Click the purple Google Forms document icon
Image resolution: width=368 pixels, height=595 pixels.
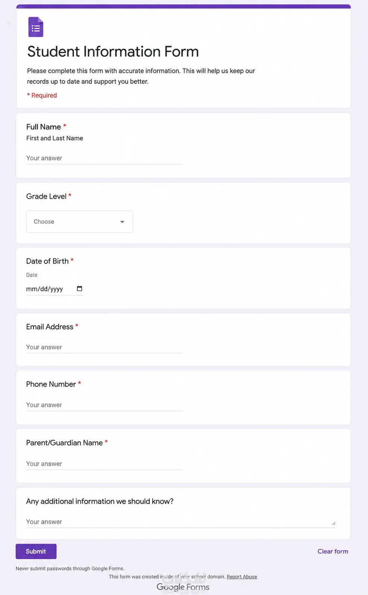36,27
